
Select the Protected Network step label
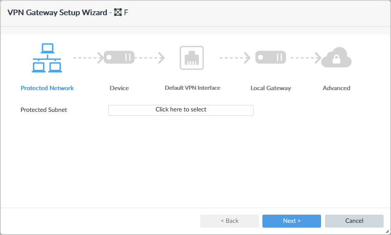[x=47, y=88]
